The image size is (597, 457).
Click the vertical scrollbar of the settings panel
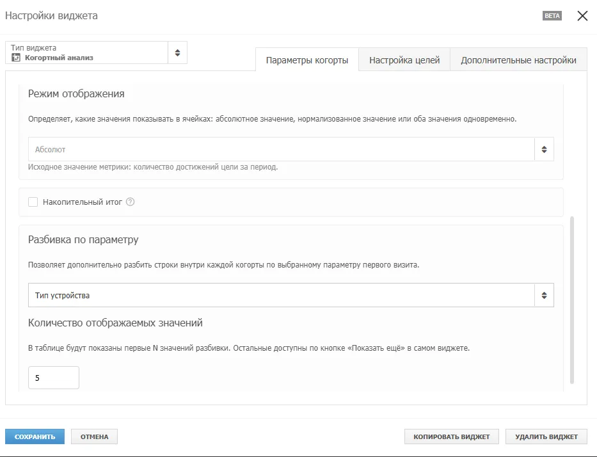(x=572, y=300)
